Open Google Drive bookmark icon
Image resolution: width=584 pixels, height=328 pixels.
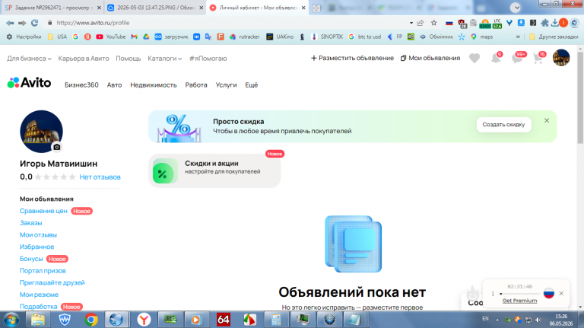pyautogui.click(x=146, y=37)
